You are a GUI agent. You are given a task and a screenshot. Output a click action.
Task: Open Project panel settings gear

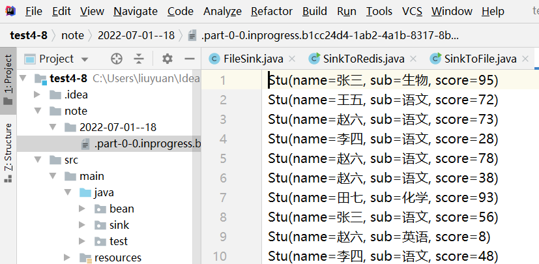pyautogui.click(x=168, y=59)
